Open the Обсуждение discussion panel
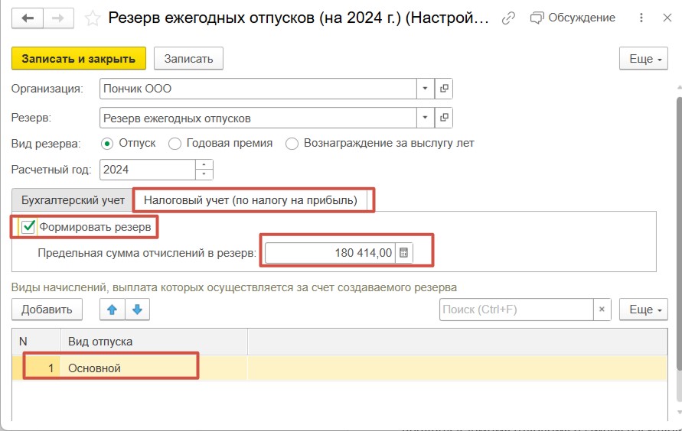The height and width of the screenshot is (431, 682). [x=573, y=18]
